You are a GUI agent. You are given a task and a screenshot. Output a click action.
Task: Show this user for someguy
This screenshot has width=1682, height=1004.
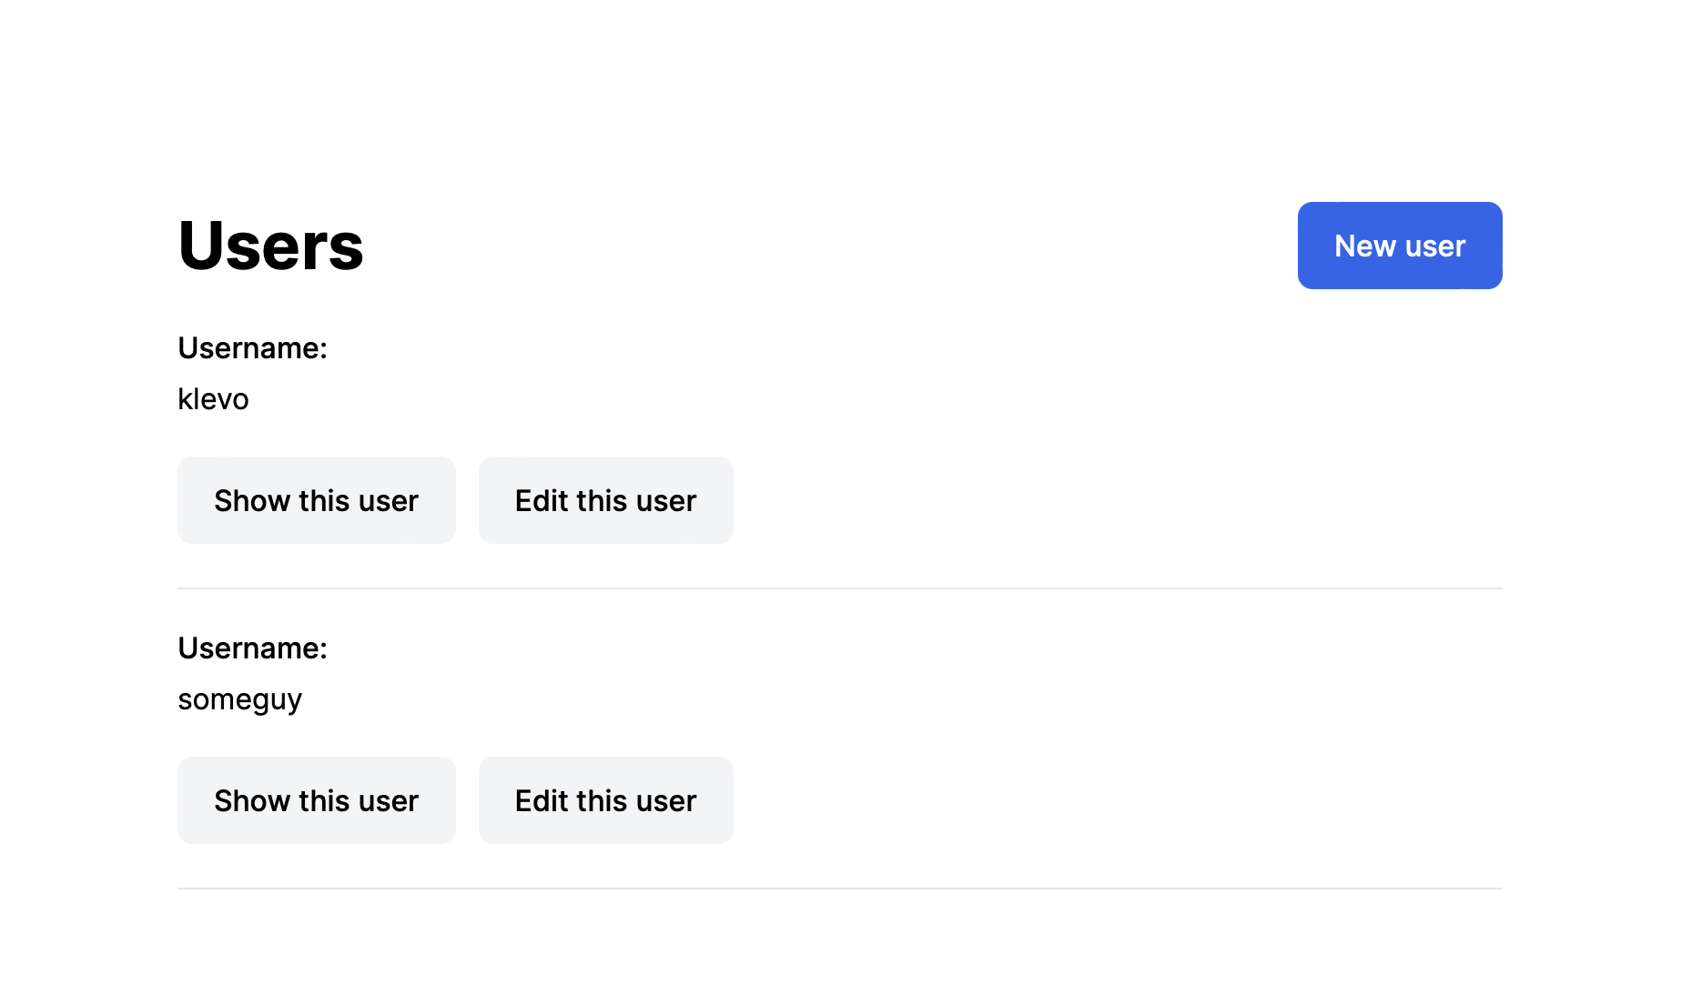point(316,800)
